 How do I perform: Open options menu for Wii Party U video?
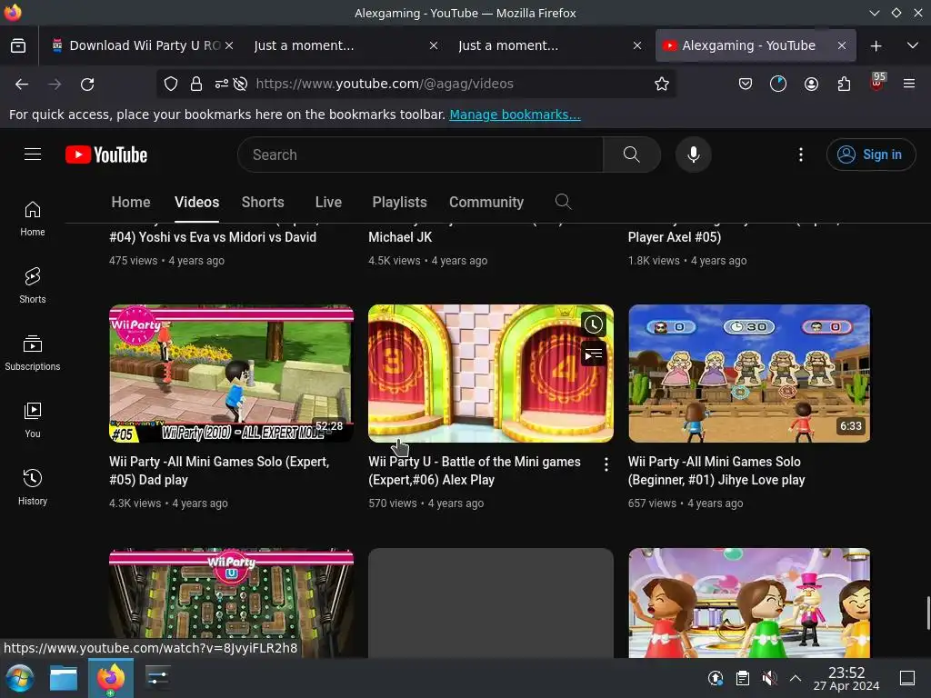[x=606, y=464]
